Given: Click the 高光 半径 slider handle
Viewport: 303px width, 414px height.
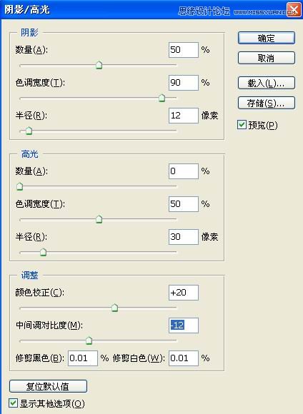Looking at the screenshot, I should pos(43,252).
